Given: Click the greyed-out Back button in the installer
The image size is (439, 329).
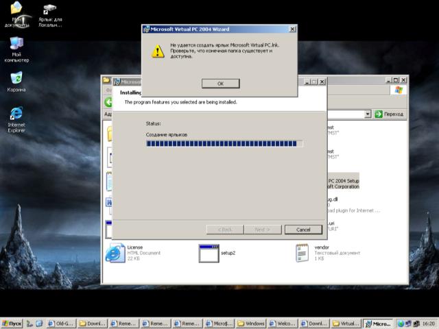Looking at the screenshot, I should (x=225, y=230).
